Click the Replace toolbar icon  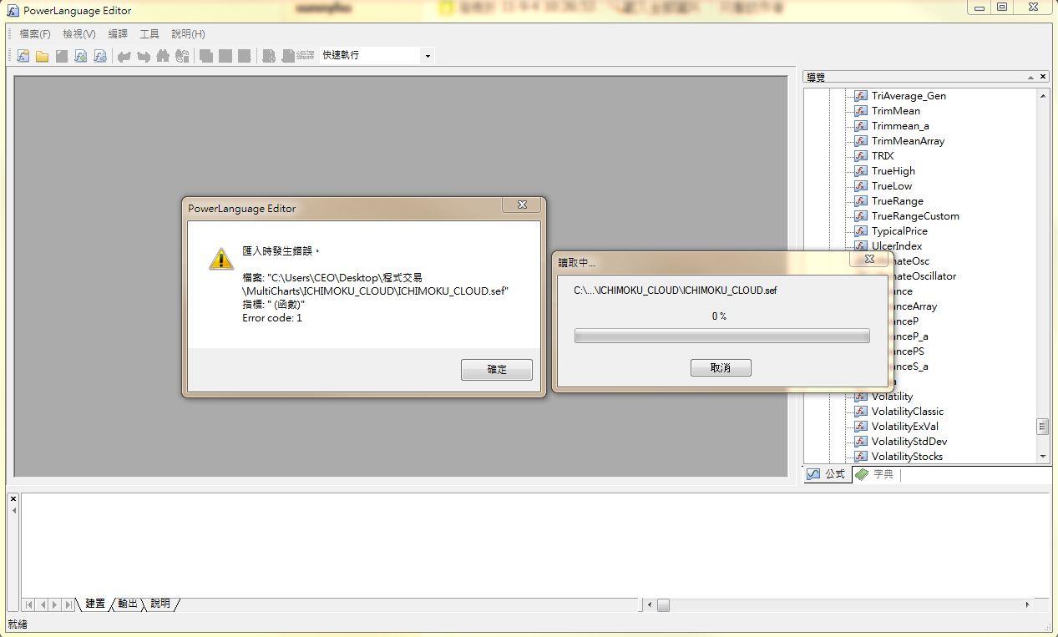(x=181, y=56)
